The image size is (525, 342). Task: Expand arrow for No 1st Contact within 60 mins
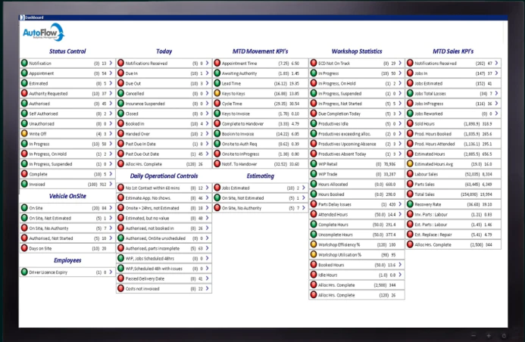click(208, 188)
